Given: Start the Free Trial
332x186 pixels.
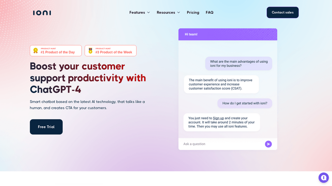Looking at the screenshot, I should pos(46,127).
